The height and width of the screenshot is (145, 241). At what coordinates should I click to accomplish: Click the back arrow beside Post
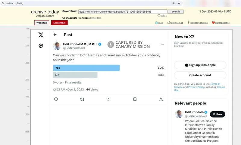coord(55,35)
